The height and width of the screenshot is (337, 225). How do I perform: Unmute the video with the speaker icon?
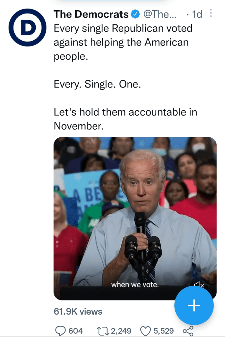tap(199, 285)
